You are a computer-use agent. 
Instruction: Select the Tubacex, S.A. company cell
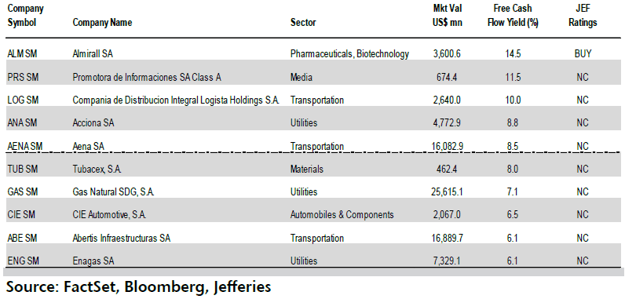[97, 170]
